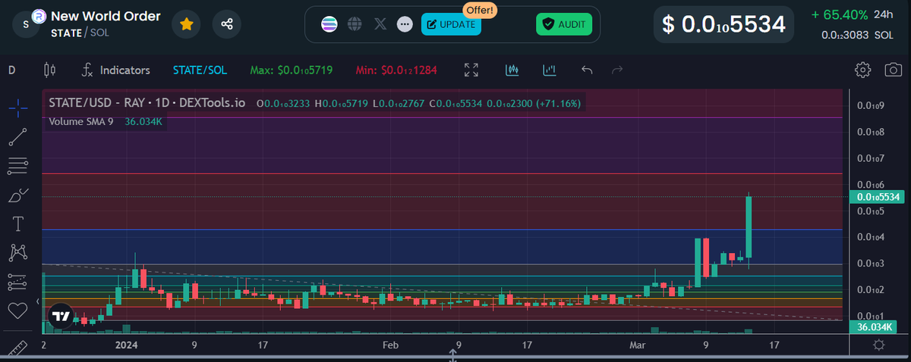Open the share icon button

point(226,24)
